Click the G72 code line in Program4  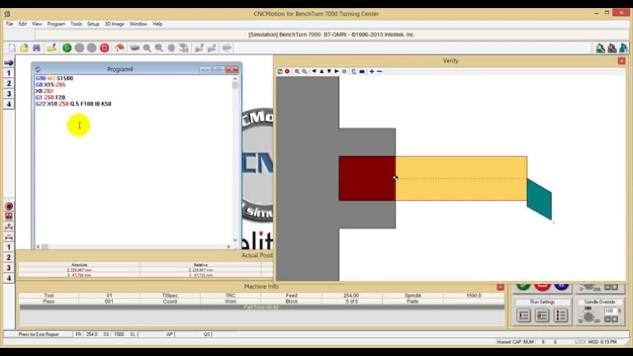point(73,104)
